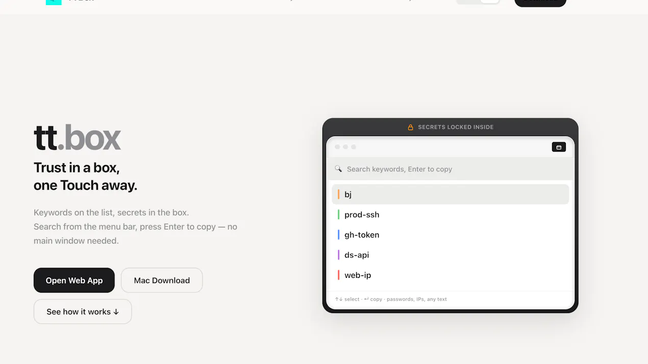648x364 pixels.
Task: Select the ds-api entry
Action: pos(450,255)
